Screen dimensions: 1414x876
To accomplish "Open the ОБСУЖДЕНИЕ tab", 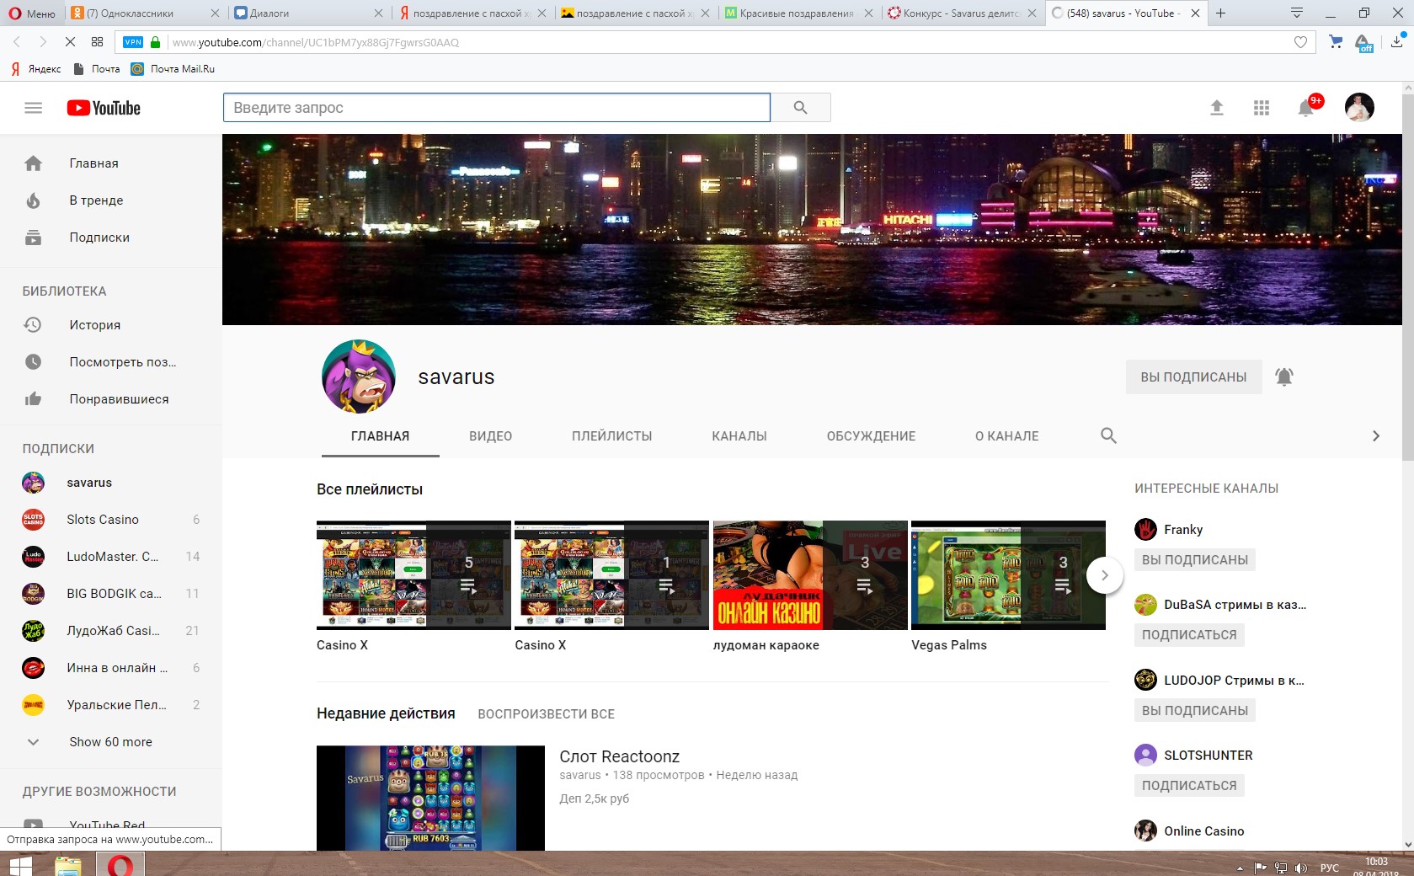I will (870, 436).
